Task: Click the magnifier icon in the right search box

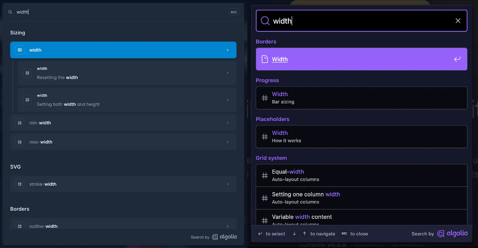Action: [265, 21]
